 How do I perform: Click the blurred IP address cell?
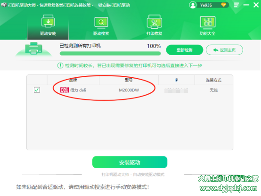pos(176,90)
